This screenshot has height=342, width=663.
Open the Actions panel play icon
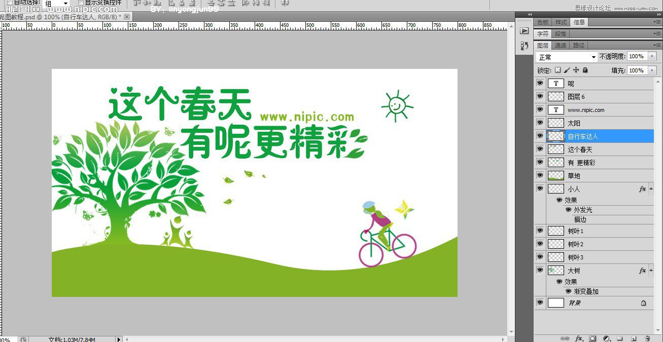pos(525,31)
